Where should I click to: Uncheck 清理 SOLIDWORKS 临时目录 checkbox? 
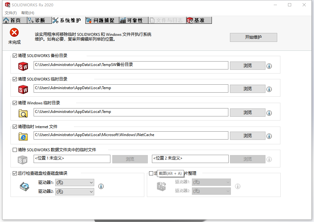pyautogui.click(x=15, y=79)
